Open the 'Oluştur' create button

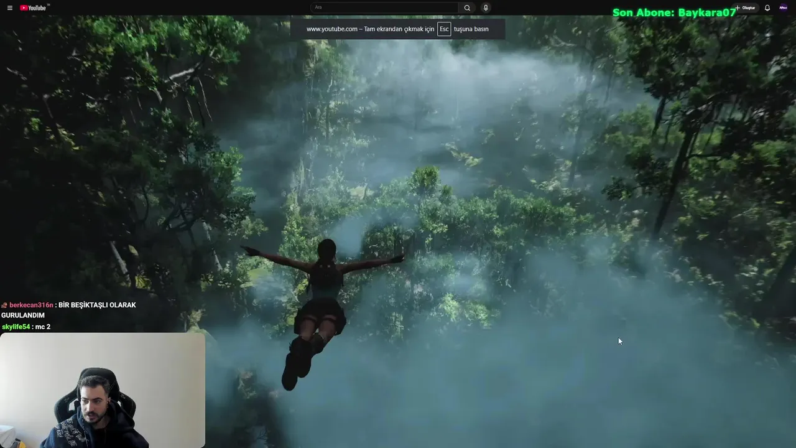746,8
